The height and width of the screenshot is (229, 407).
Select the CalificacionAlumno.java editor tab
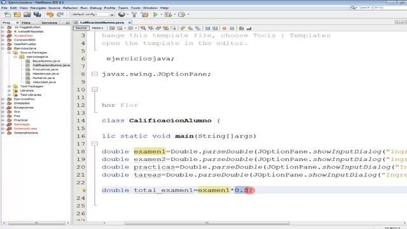coord(102,23)
